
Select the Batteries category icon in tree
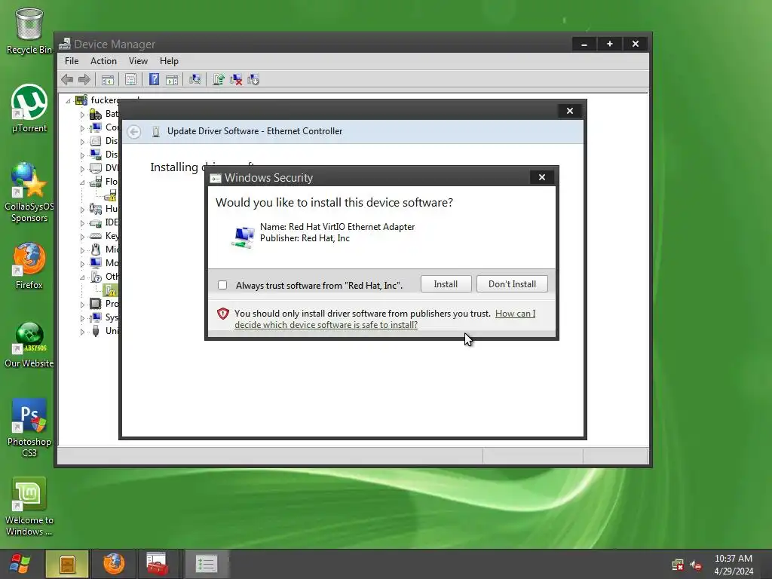(96, 115)
